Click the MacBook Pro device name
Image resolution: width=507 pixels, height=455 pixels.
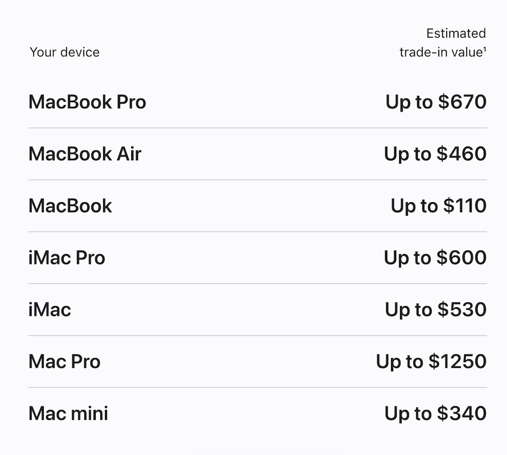click(x=87, y=102)
